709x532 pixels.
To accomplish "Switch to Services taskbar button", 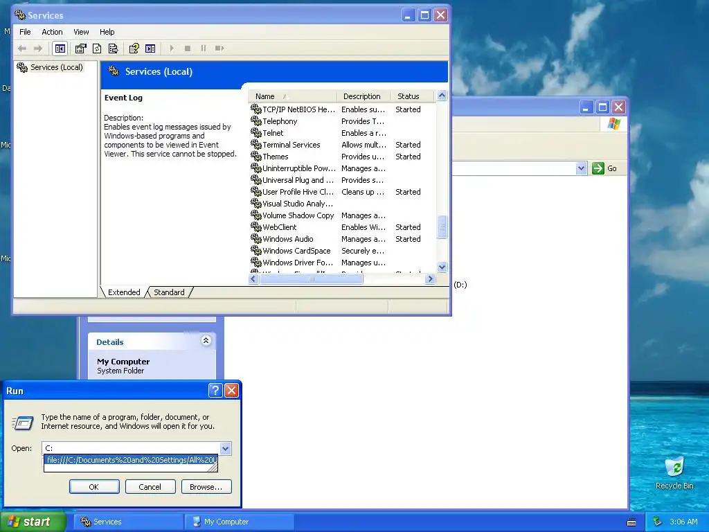I will 128,522.
